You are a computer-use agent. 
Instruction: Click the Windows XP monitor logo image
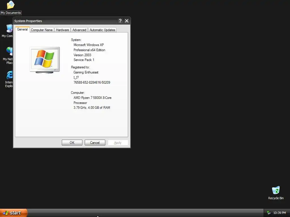click(x=44, y=60)
